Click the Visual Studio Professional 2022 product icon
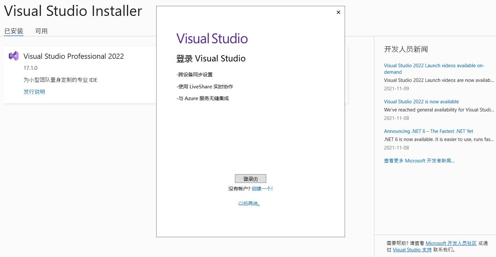The height and width of the screenshot is (257, 496). (13, 56)
